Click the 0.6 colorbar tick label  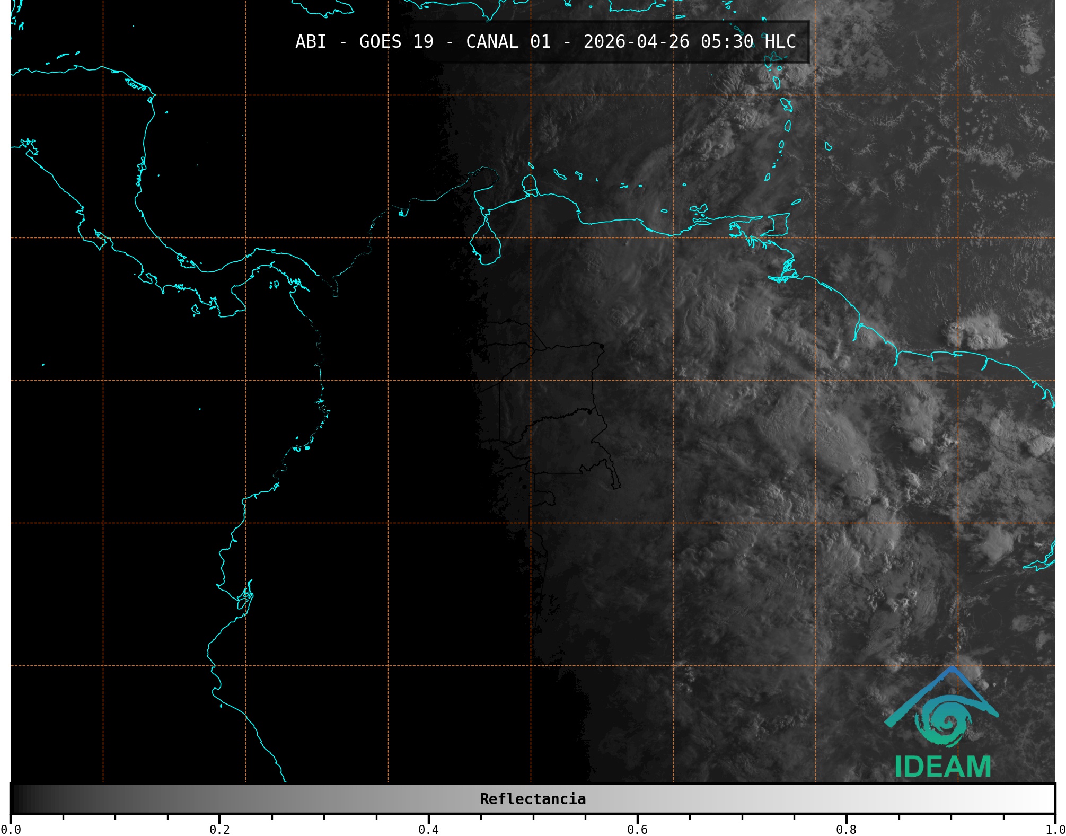[637, 830]
